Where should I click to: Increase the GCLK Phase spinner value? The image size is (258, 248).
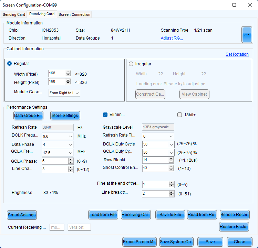(71, 159)
